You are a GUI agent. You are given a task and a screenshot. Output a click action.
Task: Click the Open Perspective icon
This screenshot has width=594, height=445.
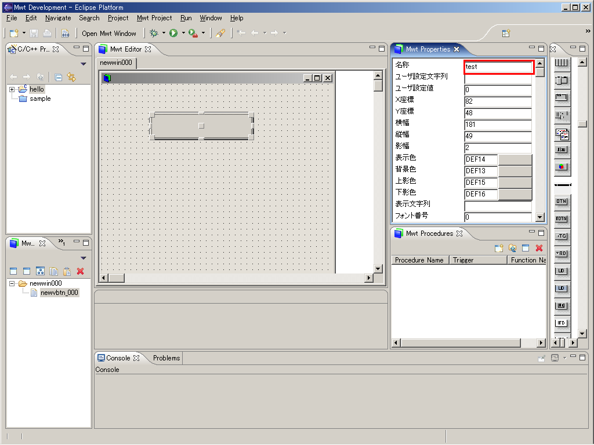(506, 33)
